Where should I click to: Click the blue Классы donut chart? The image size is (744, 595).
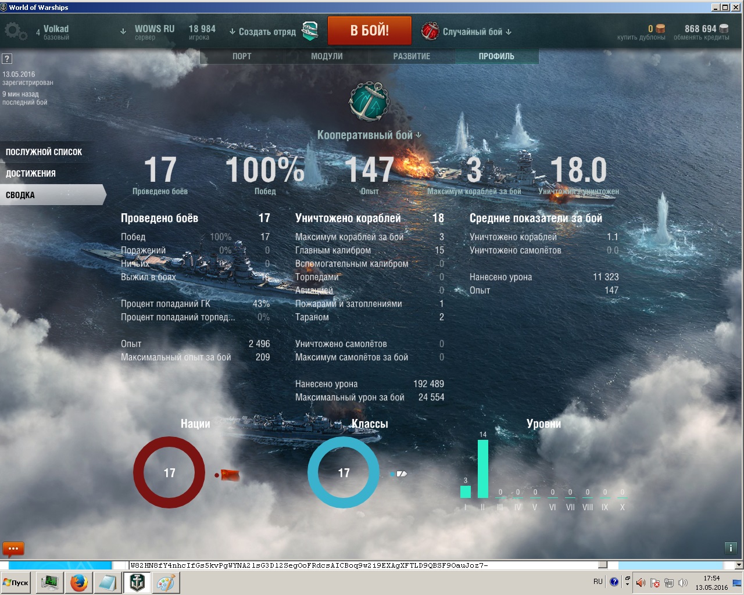pyautogui.click(x=344, y=472)
